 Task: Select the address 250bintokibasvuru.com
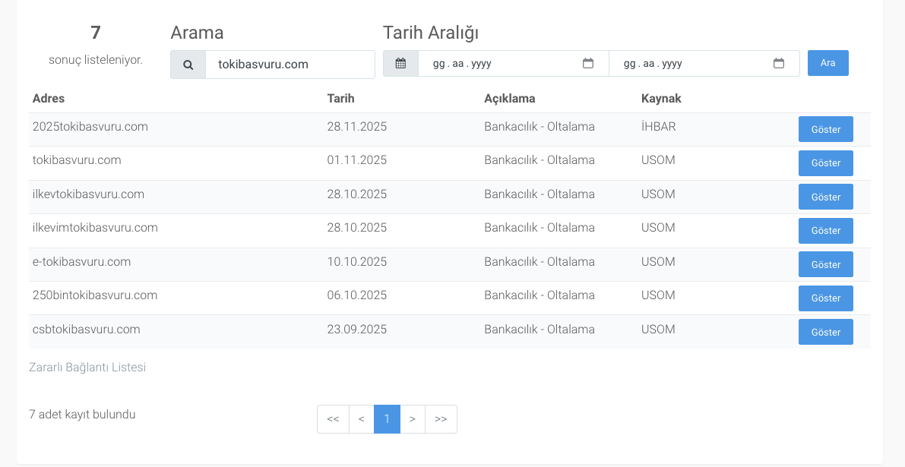click(95, 295)
